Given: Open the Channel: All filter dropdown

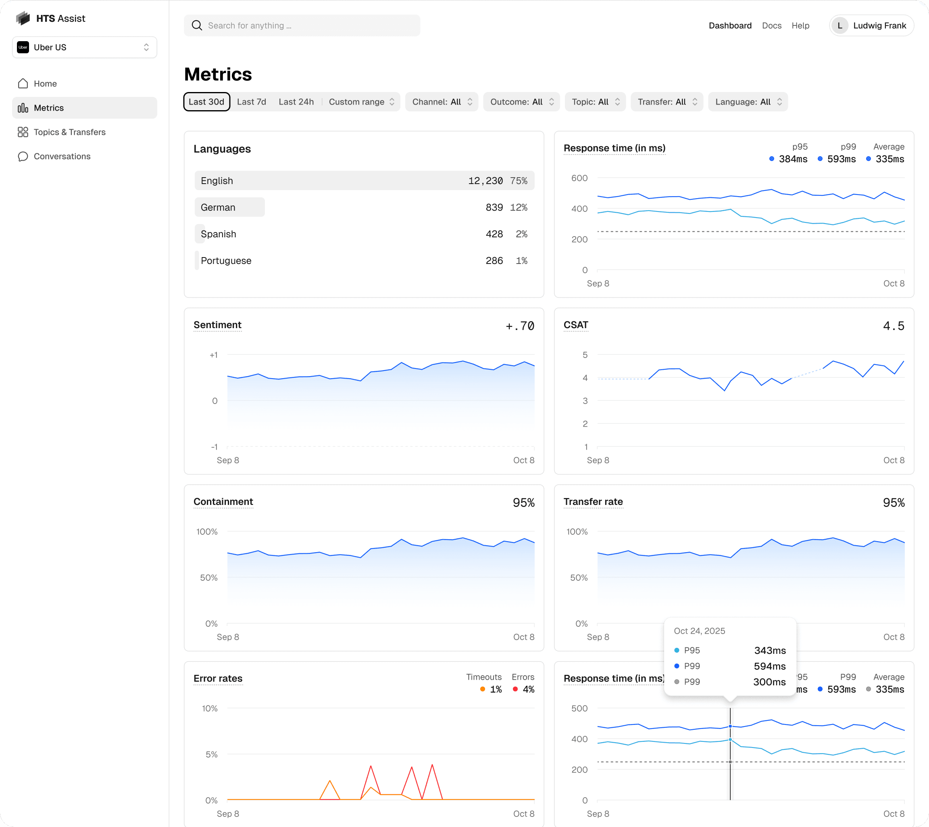Looking at the screenshot, I should click(442, 102).
